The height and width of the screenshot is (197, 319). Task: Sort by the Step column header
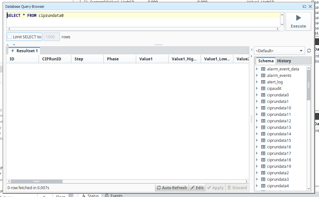pos(87,59)
